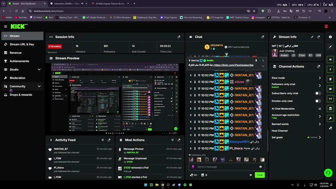Open the Chrome taskbar icon
The image size is (336, 189).
(162, 185)
